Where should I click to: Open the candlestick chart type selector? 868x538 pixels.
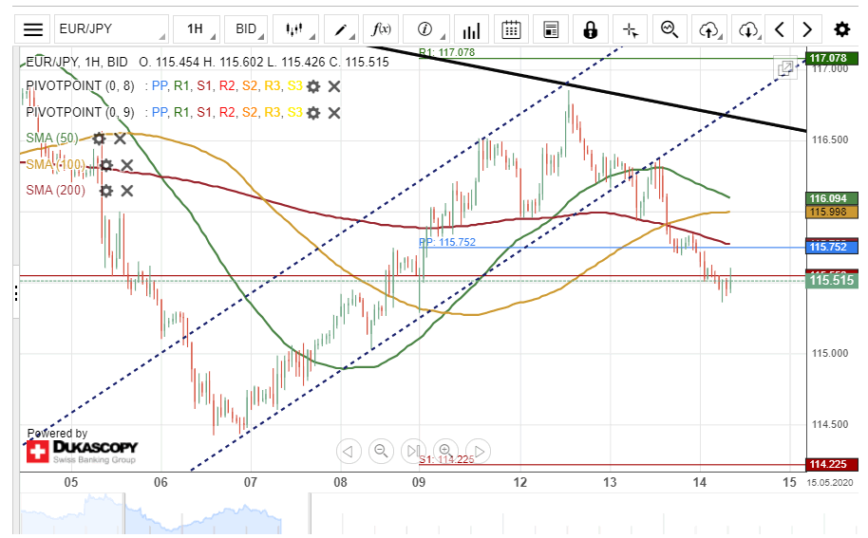pyautogui.click(x=296, y=29)
